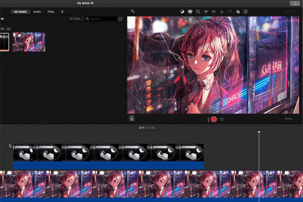303x202 pixels.
Task: Select the Enhance magic wand tool
Action: coord(132,11)
